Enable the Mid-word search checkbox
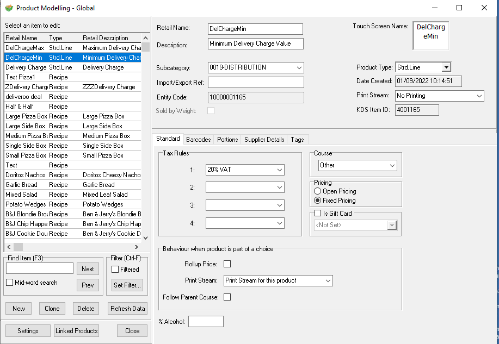The image size is (499, 344). point(10,283)
